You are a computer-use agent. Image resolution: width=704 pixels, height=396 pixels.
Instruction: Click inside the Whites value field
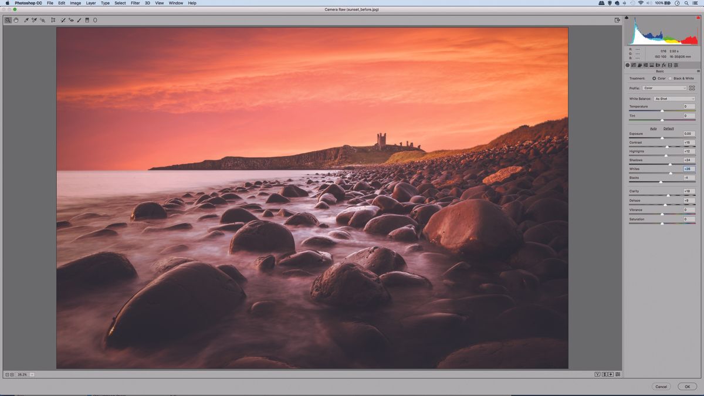[x=687, y=168]
